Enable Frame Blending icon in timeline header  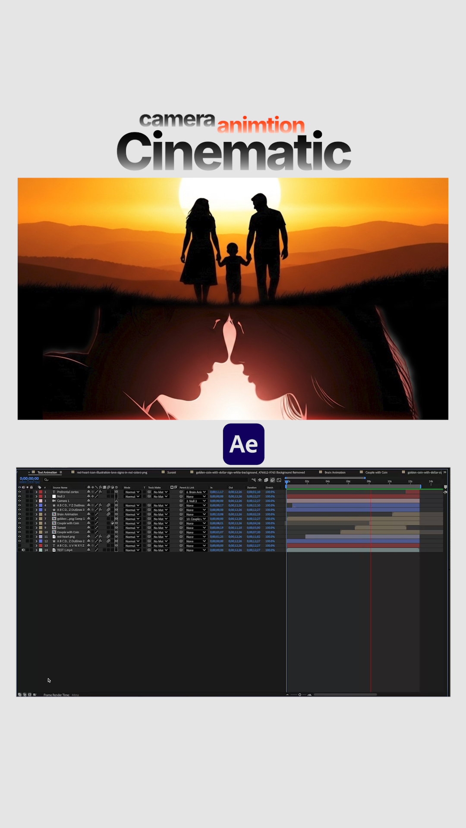(x=266, y=480)
